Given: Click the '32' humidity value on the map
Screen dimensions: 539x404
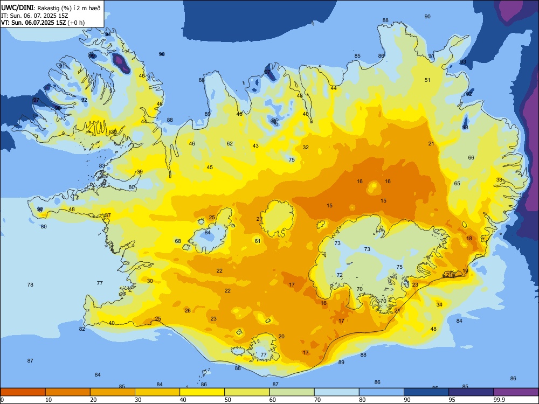Looking at the screenshot, I should pyautogui.click(x=306, y=148).
